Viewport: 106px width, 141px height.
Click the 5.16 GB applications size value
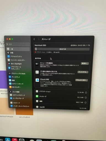click(81, 92)
